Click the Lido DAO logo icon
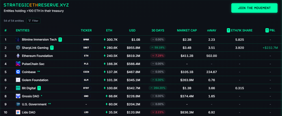Image resolution: width=282 pixels, height=116 pixels. click(18, 112)
